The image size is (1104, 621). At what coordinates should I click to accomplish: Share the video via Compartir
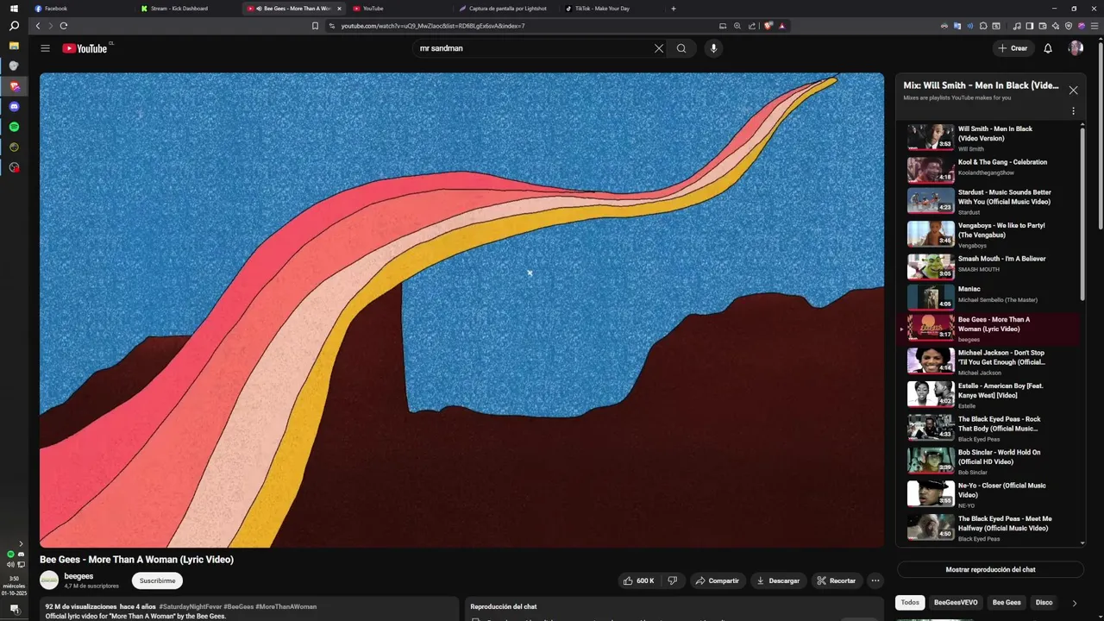718,580
